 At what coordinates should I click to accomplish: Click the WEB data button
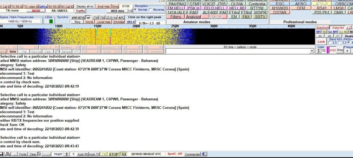point(118,11)
